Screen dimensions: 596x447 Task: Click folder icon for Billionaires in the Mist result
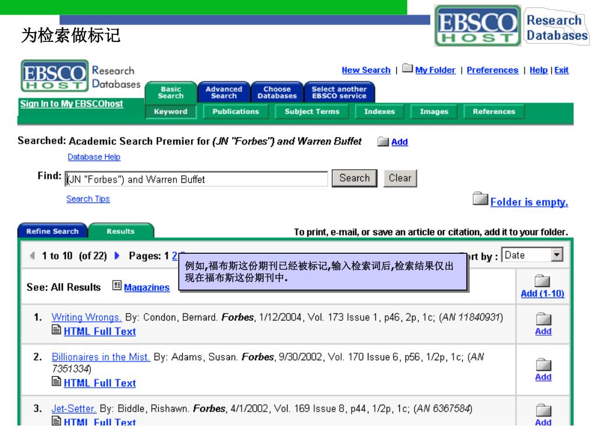tap(544, 364)
